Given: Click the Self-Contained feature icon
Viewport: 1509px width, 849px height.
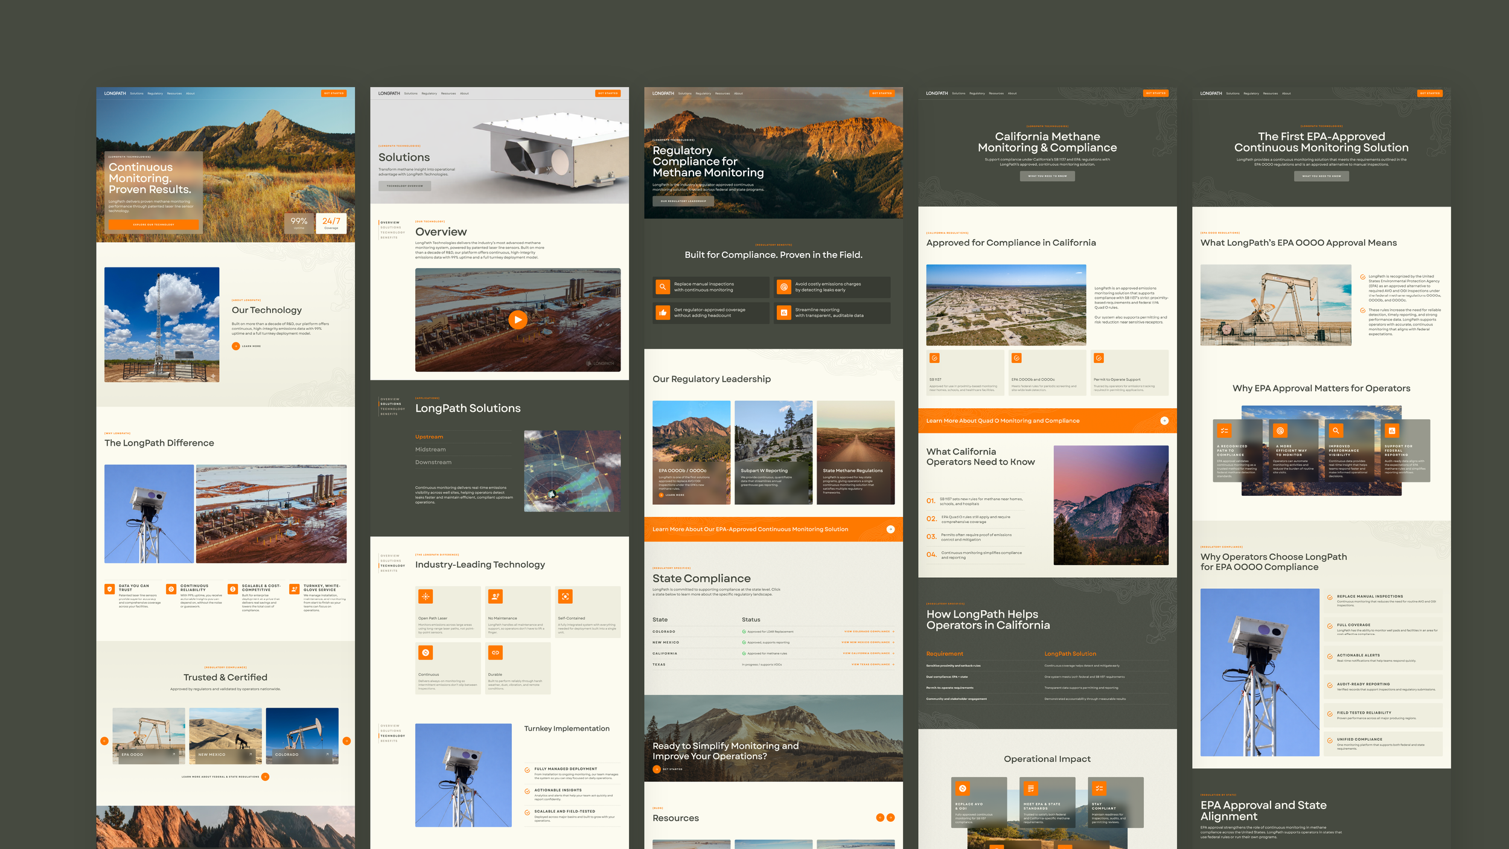Looking at the screenshot, I should coord(565,597).
